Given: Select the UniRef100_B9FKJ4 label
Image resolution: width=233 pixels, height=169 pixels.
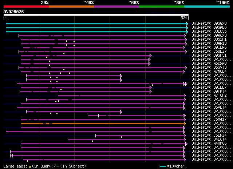Looking at the screenshot, I should tap(209, 92).
